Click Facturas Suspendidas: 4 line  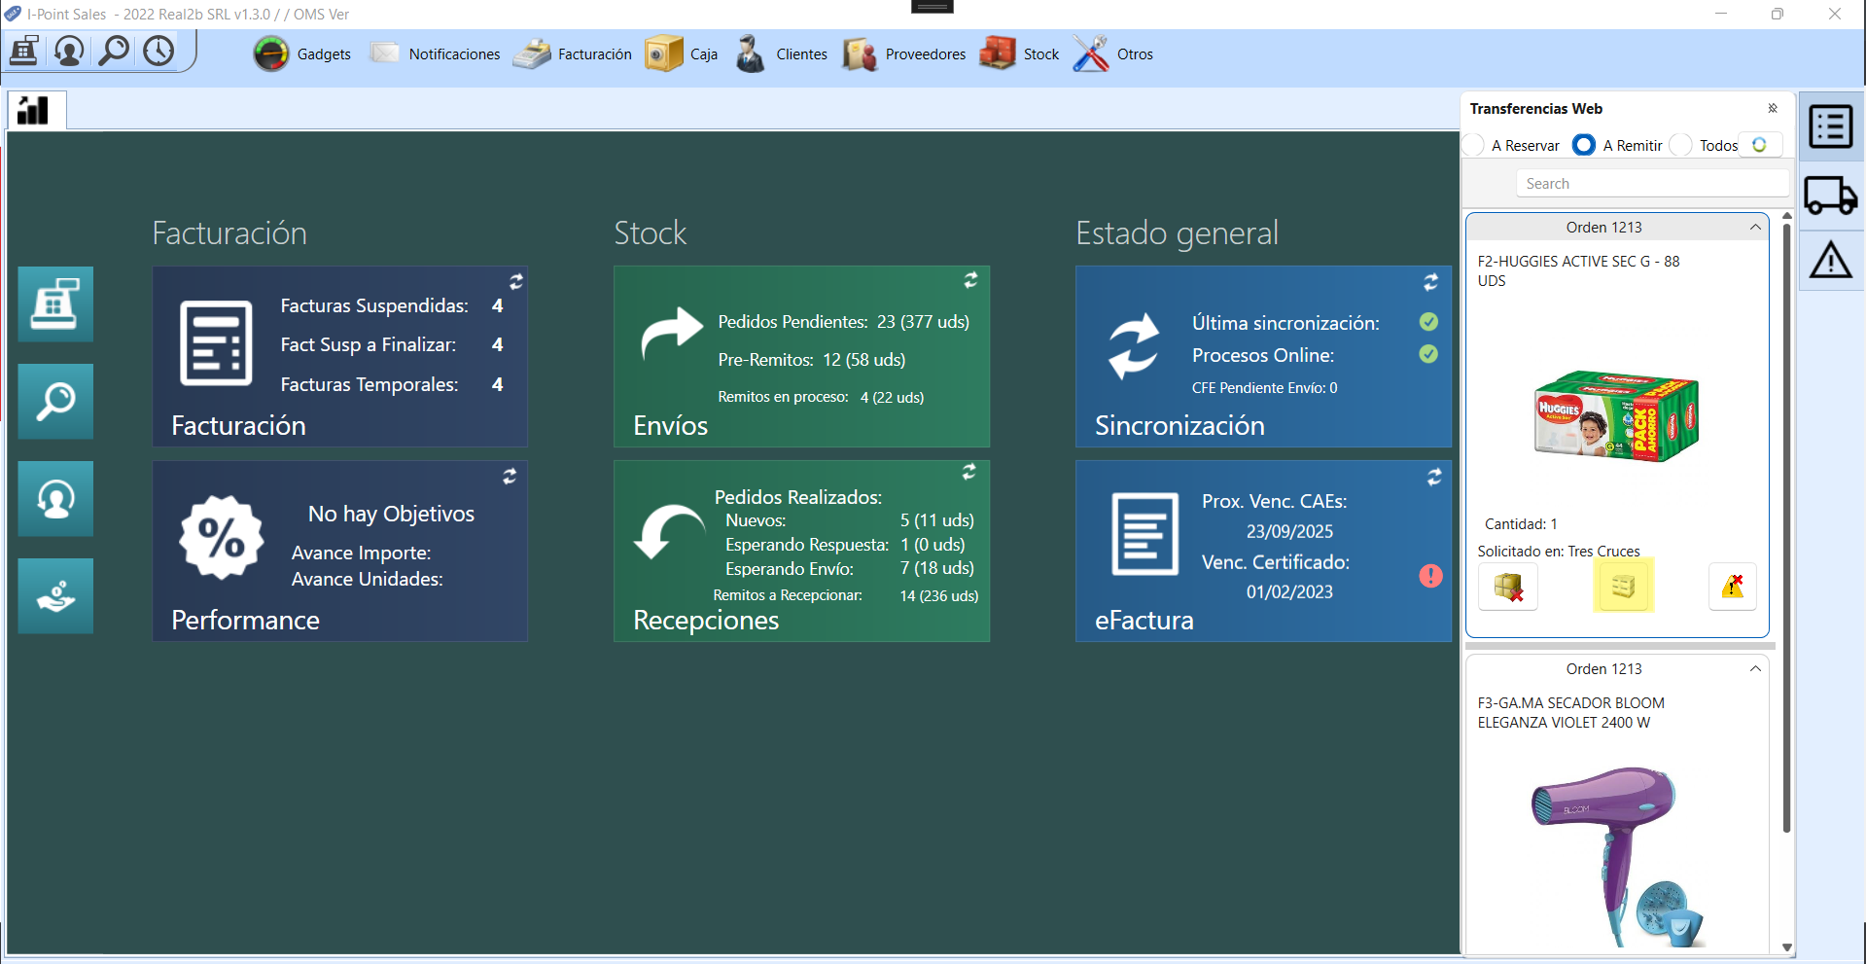[x=392, y=305]
